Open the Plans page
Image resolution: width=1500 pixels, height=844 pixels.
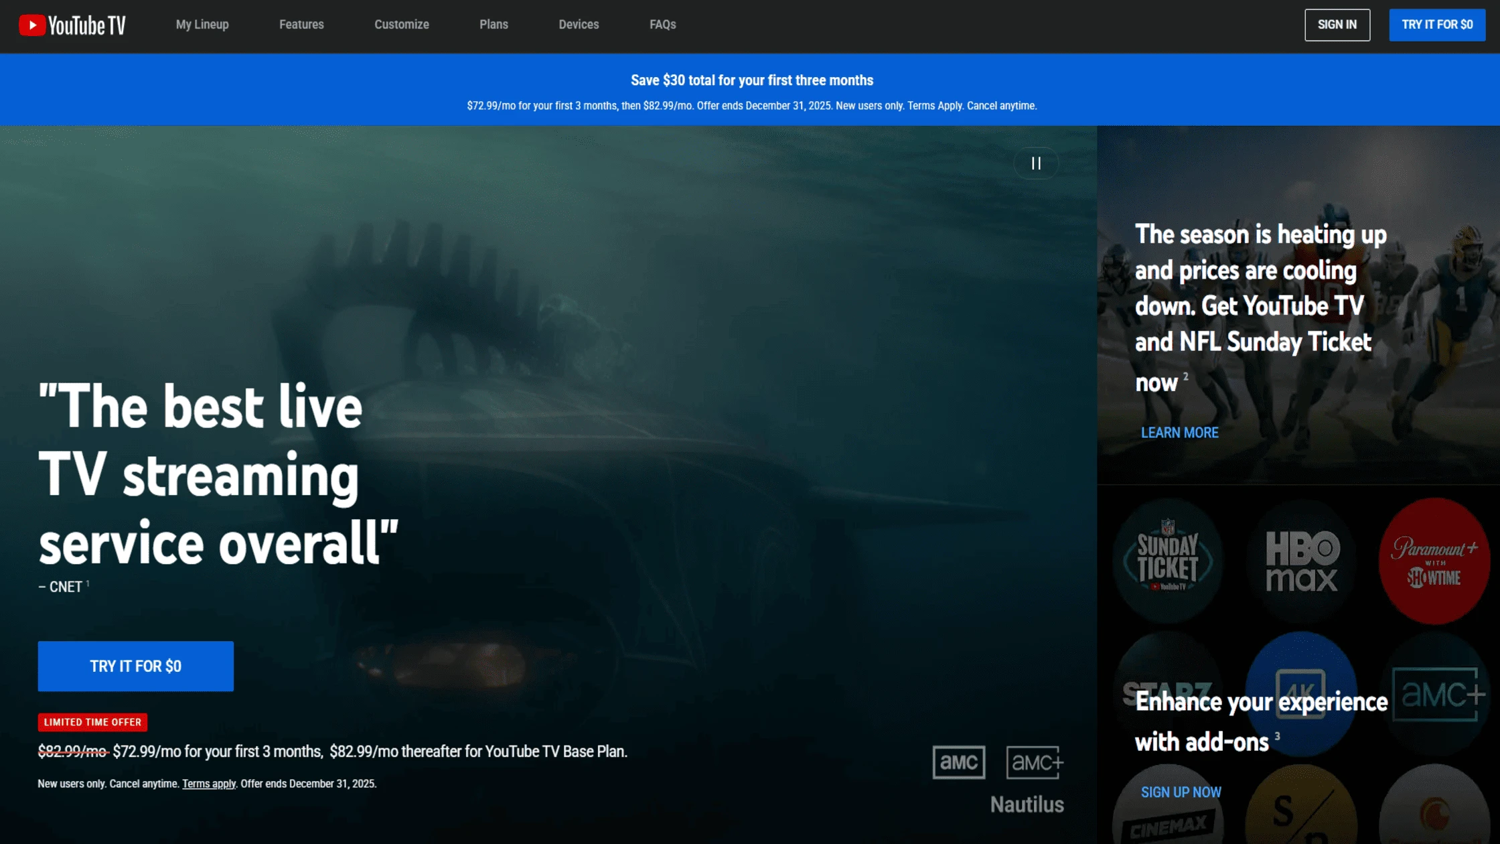coord(494,25)
